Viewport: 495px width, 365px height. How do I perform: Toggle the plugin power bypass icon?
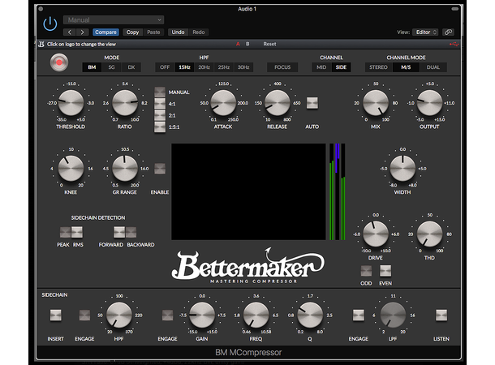pyautogui.click(x=50, y=24)
